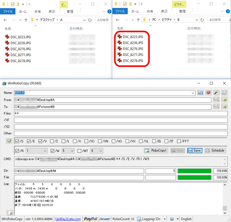The height and width of the screenshot is (222, 231).
Task: Browse for the From source folder
Action: point(216,100)
